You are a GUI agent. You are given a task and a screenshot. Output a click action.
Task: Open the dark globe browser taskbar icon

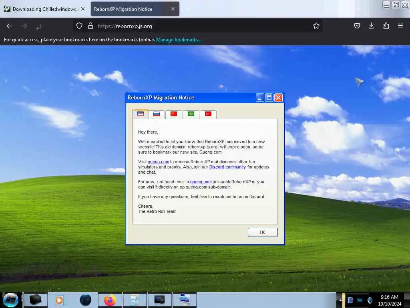tap(85, 300)
